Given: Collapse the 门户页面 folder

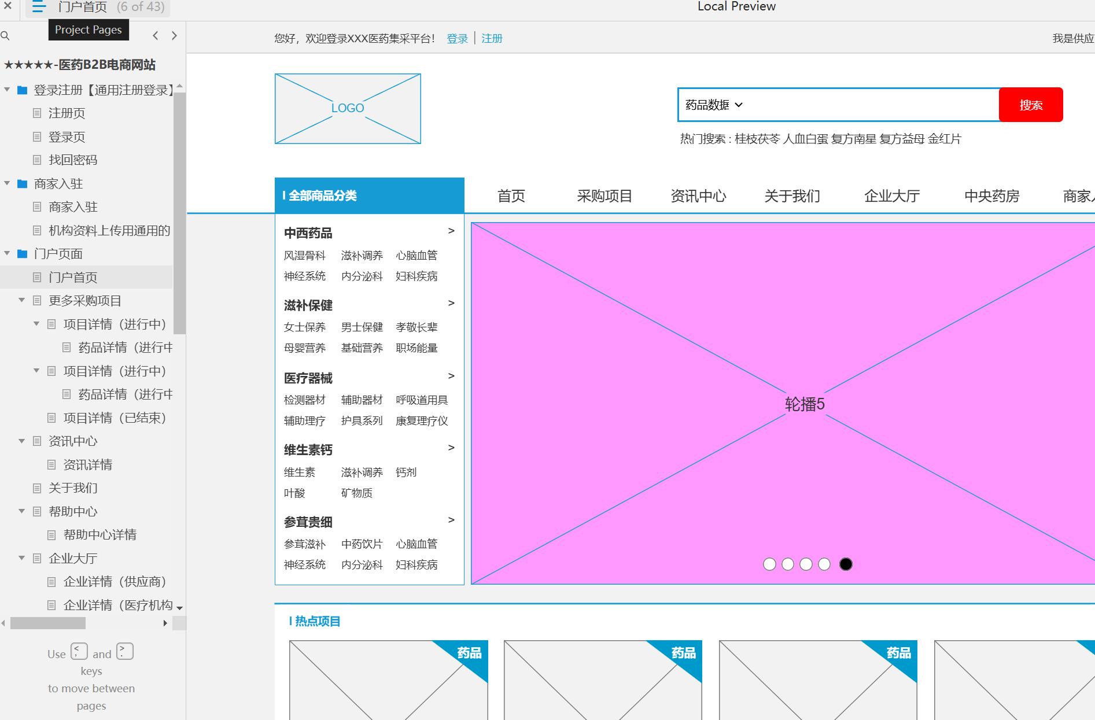Looking at the screenshot, I should pos(7,253).
